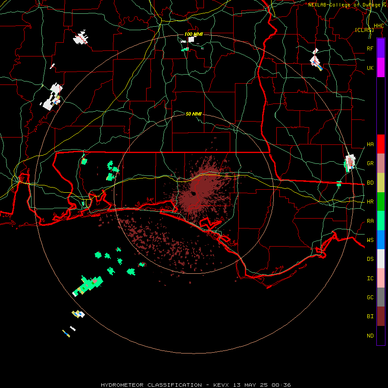Click the KEVX radar site center point

194,194
